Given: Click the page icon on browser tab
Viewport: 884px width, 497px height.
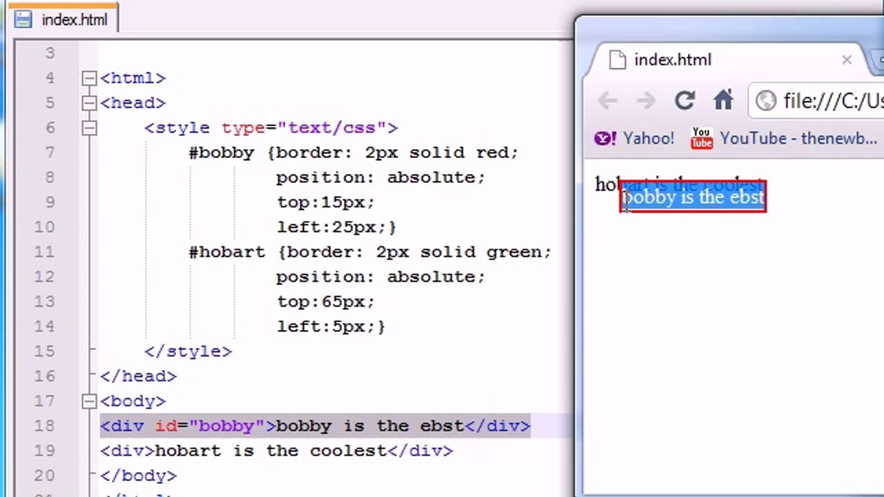Looking at the screenshot, I should 617,60.
